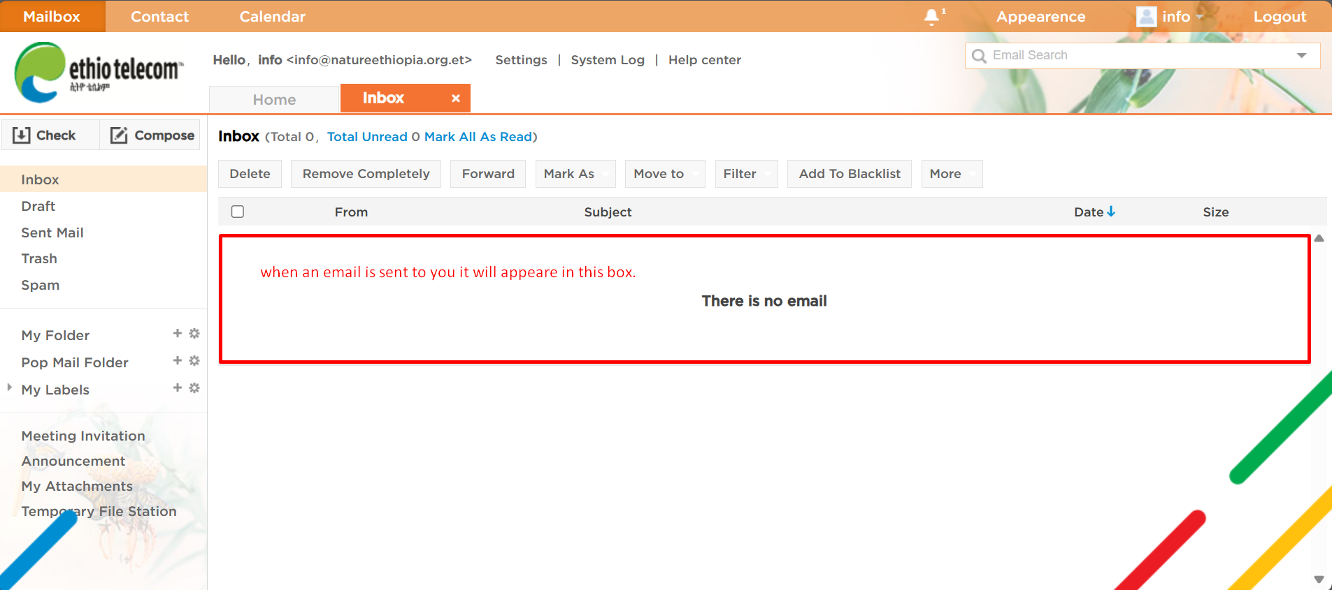Open gear settings for My Labels
This screenshot has height=590, width=1332.
click(x=194, y=388)
